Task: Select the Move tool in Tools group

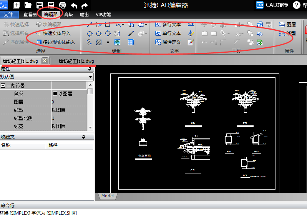Action: point(204,25)
